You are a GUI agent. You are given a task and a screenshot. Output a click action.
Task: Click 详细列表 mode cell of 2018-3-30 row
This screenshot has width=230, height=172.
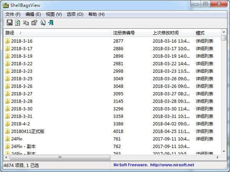204,109
